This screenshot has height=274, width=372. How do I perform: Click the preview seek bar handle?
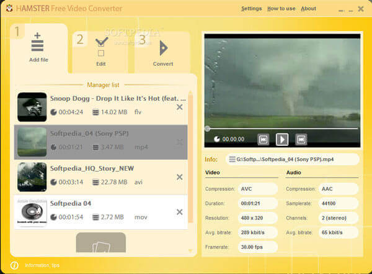tap(208, 129)
